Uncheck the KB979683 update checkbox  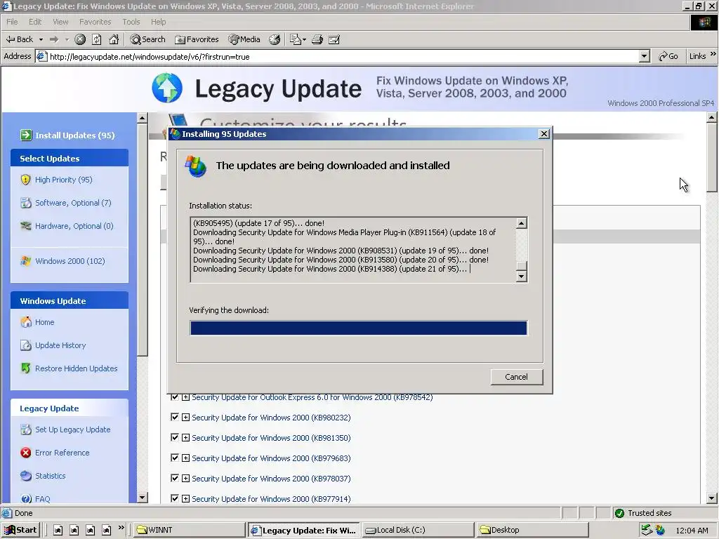[x=175, y=458]
